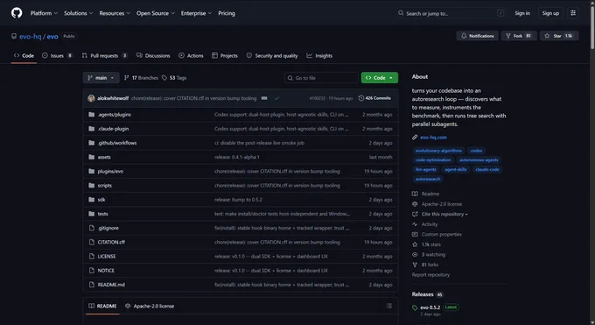Switch to the Insights tab
Image resolution: width=595 pixels, height=325 pixels.
(319, 55)
